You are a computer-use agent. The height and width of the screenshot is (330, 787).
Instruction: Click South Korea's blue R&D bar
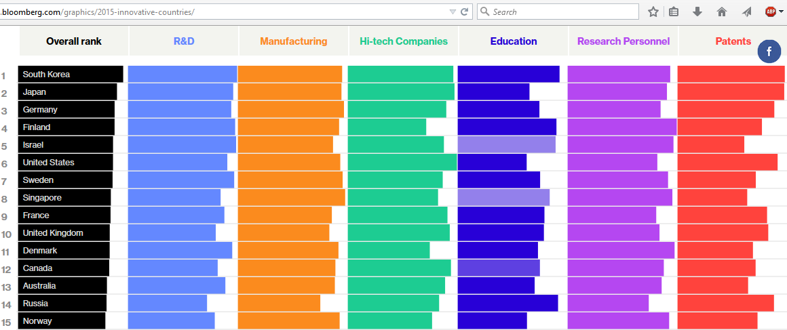pos(183,75)
